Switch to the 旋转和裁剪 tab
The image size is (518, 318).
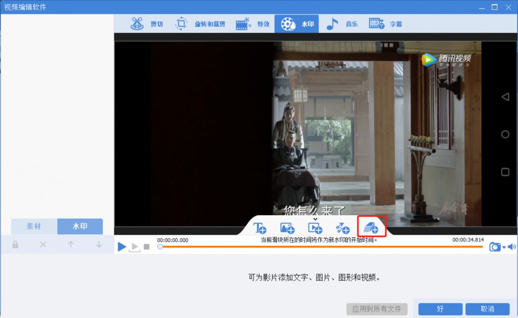[200, 24]
